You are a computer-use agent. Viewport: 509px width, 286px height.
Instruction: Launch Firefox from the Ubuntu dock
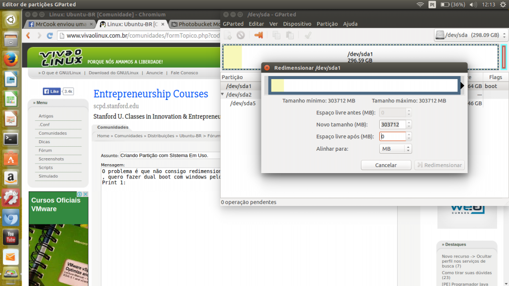coord(11,59)
